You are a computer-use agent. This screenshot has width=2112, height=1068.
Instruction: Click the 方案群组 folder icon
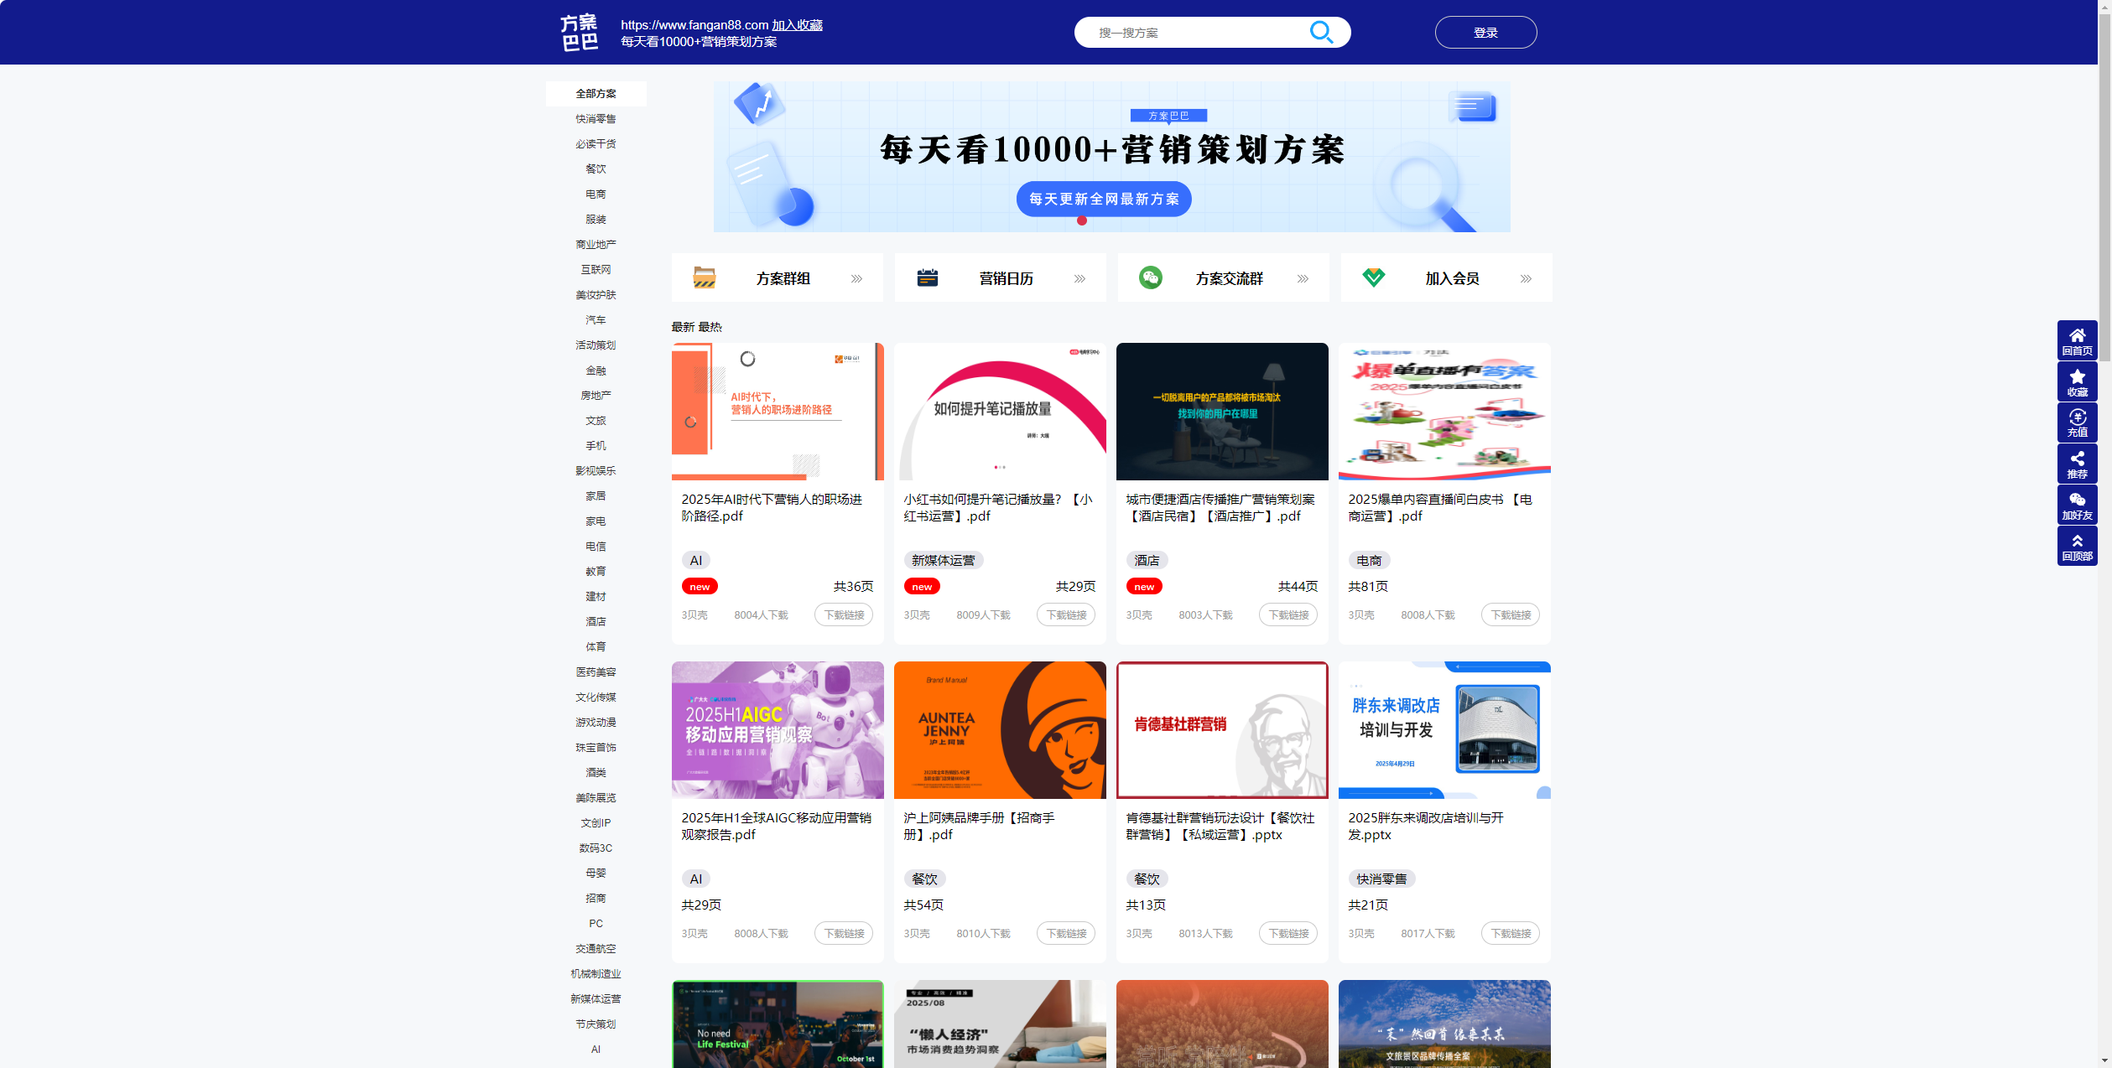click(x=703, y=277)
